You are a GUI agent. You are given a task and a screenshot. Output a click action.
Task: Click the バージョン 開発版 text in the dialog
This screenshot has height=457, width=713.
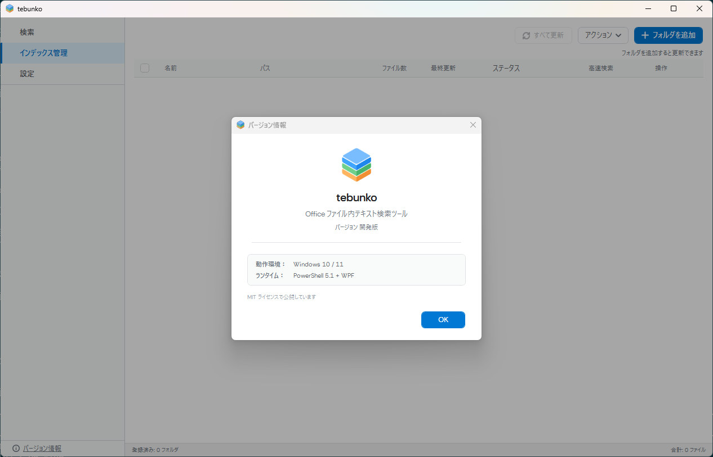click(356, 227)
